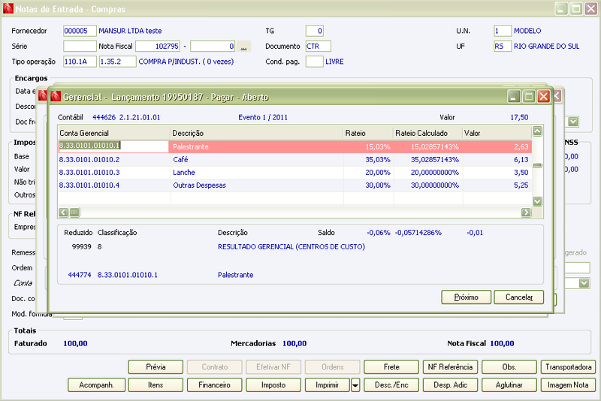Viewport: 601px width, 401px height.
Task: Click the horizontal scrollbar thumb in grid
Action: coord(74,213)
